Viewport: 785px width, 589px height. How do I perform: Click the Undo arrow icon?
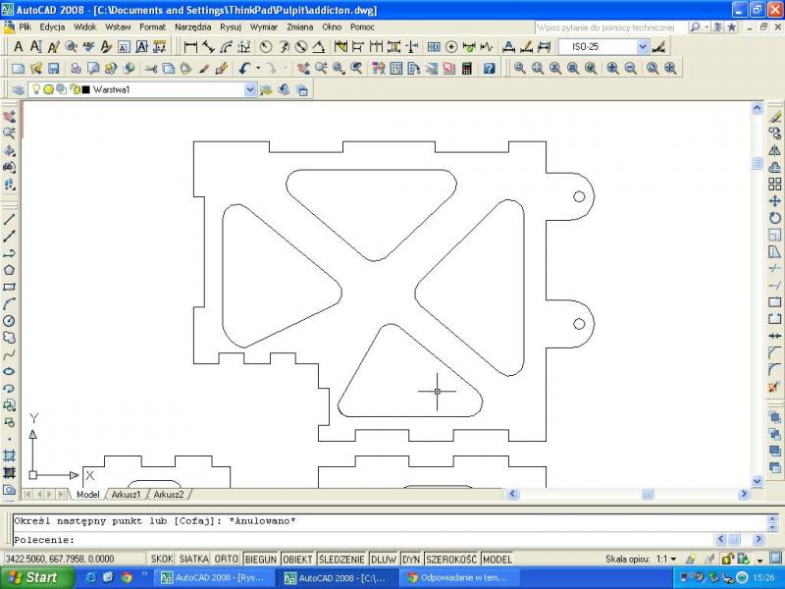pos(244,69)
